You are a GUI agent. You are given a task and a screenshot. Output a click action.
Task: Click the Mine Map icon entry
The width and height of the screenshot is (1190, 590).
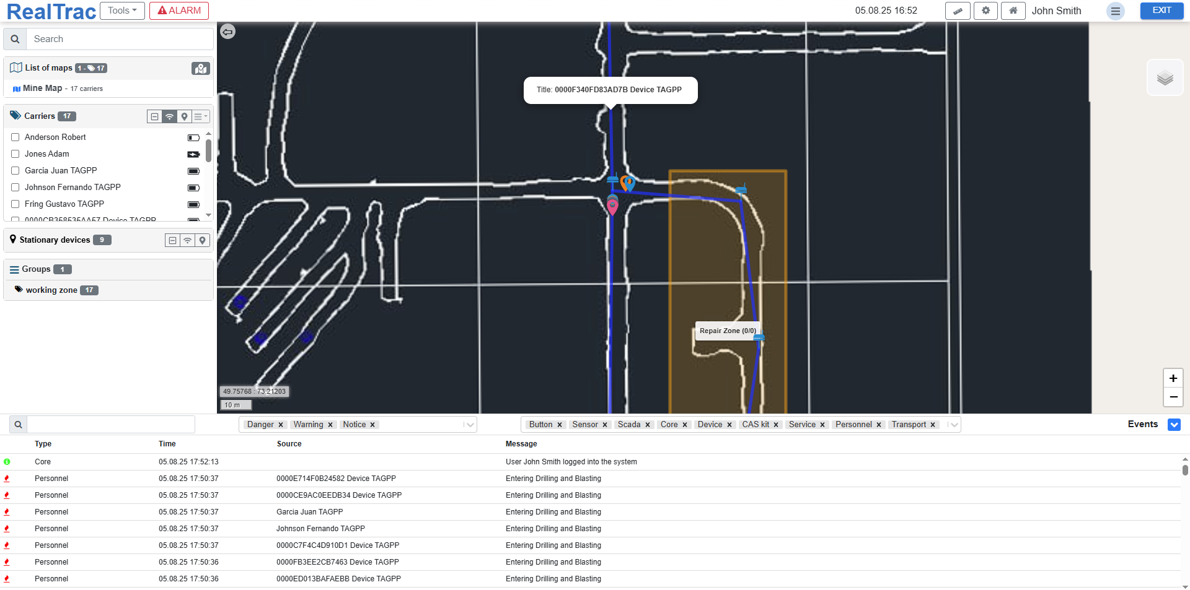(17, 89)
